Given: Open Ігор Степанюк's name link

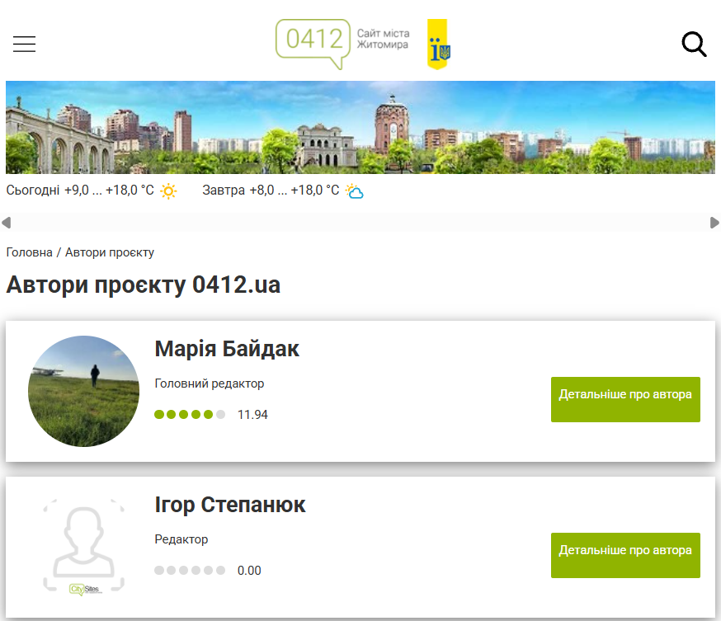Looking at the screenshot, I should coord(230,505).
